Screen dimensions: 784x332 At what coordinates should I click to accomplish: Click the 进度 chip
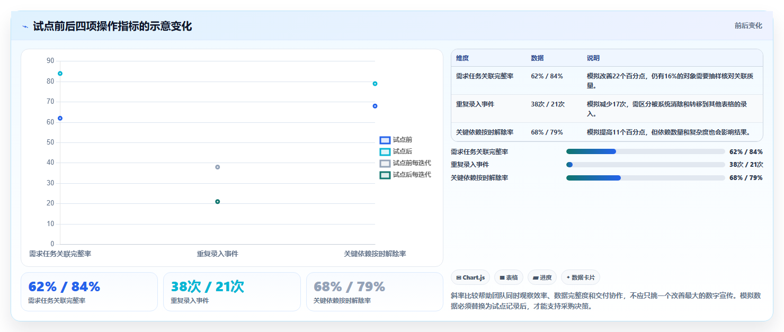point(542,277)
